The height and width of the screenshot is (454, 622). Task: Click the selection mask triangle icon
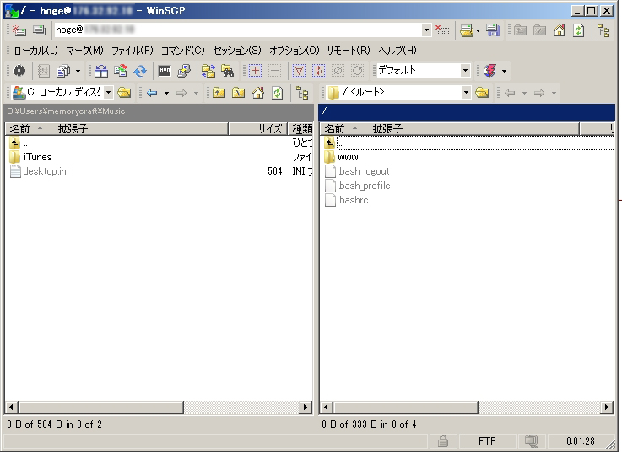coord(299,71)
